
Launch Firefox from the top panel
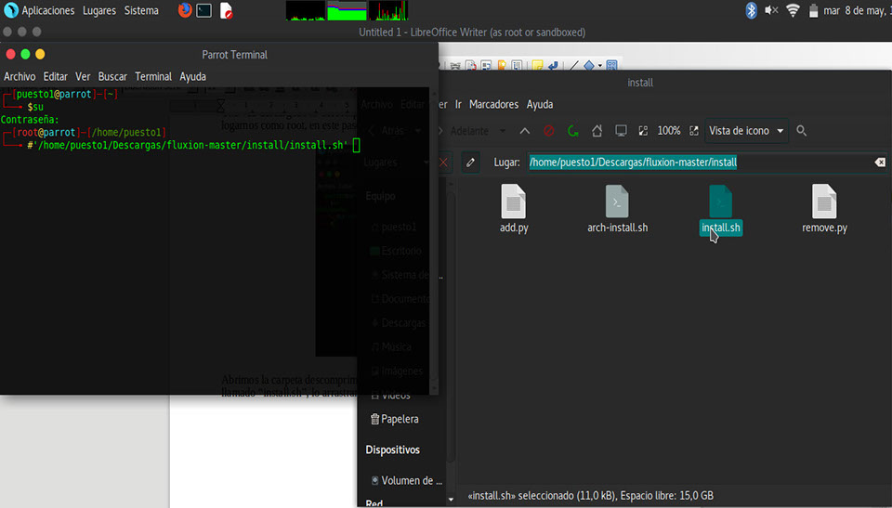pyautogui.click(x=185, y=10)
